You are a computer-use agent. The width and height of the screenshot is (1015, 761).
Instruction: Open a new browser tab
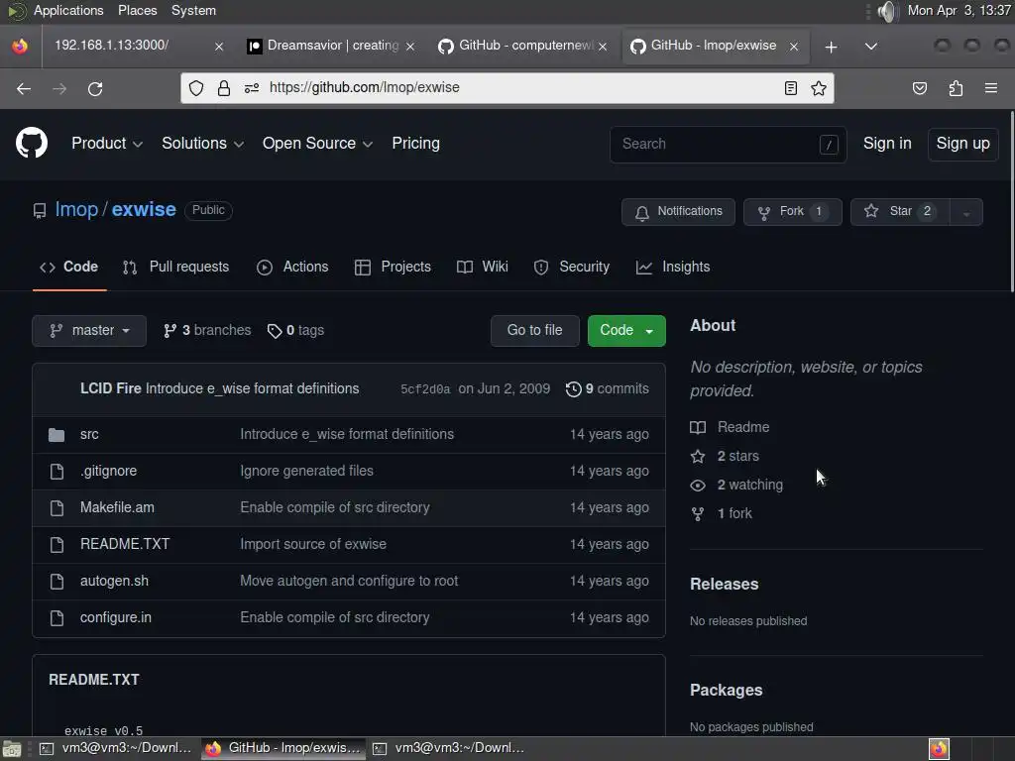pos(832,47)
